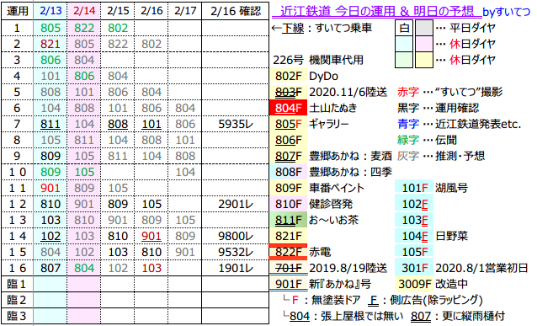Open the 近江鉄道 今日の運用 & 明日の予想 title link
The width and height of the screenshot is (537, 326).
click(377, 11)
